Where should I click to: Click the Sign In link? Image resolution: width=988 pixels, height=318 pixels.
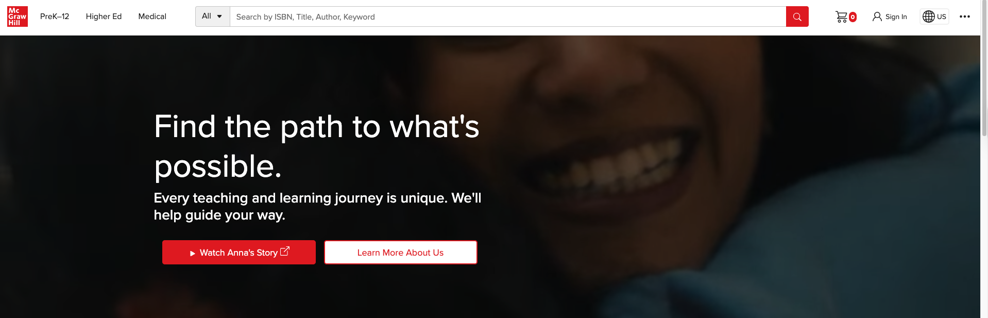pyautogui.click(x=896, y=16)
